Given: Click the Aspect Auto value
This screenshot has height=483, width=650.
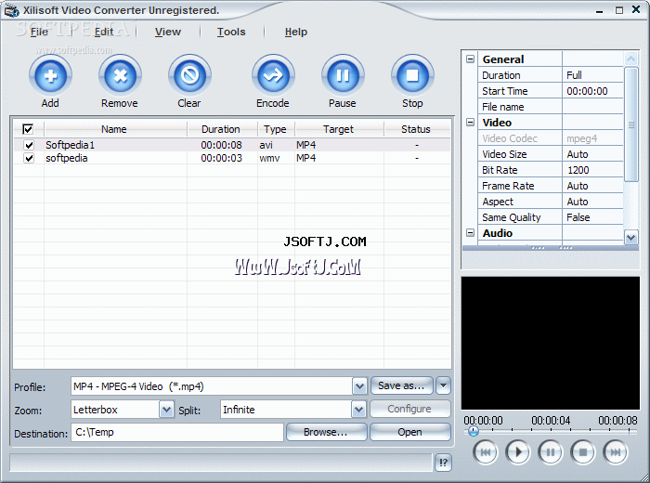Looking at the screenshot, I should click(x=592, y=202).
